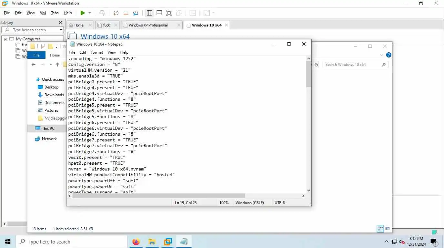Toggle the thumbnail bar view icon
This screenshot has height=248, width=444.
(159, 13)
